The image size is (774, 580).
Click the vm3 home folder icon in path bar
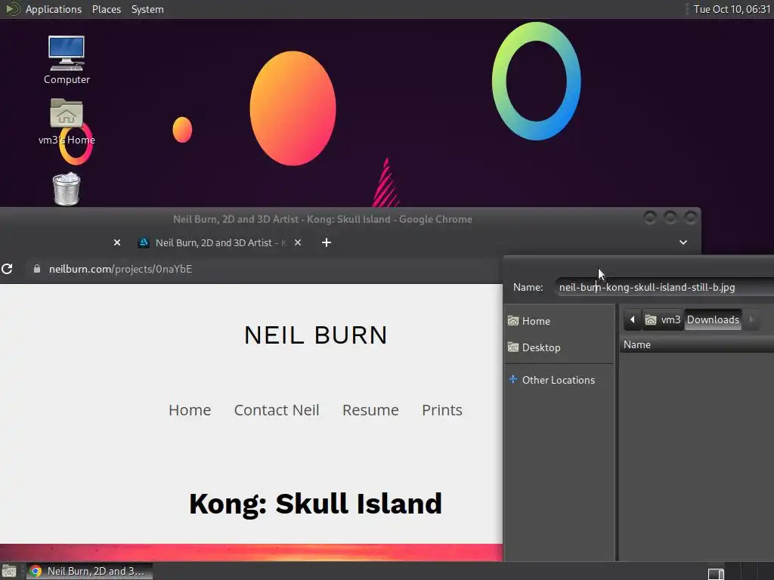click(x=651, y=320)
